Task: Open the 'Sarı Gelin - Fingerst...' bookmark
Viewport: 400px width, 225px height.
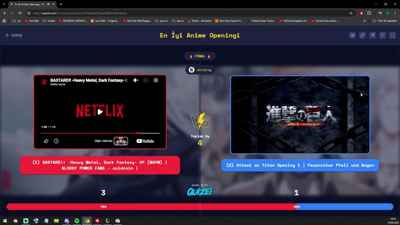Action: click(105, 21)
